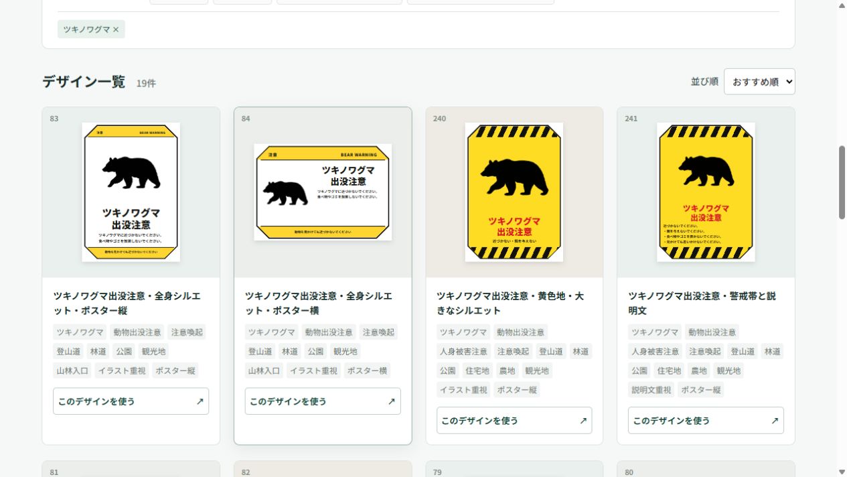847x477 pixels.
Task: Open title ツキノワグマ出没注意・黄色地・大きなシルエット
Action: [510, 303]
